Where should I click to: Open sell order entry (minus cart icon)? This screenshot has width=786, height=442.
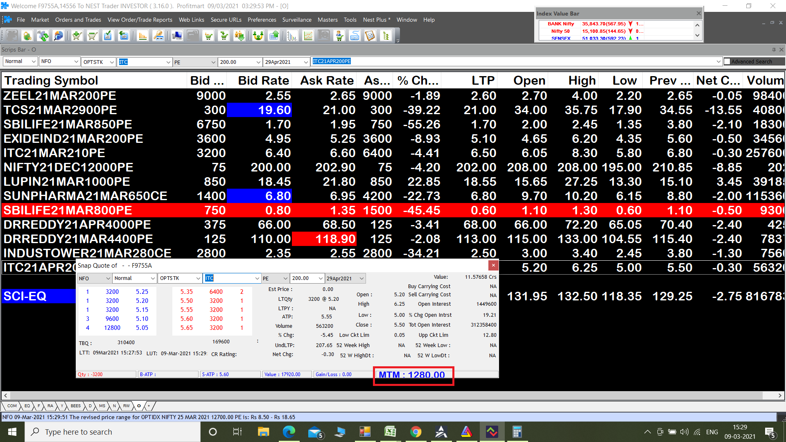point(93,36)
